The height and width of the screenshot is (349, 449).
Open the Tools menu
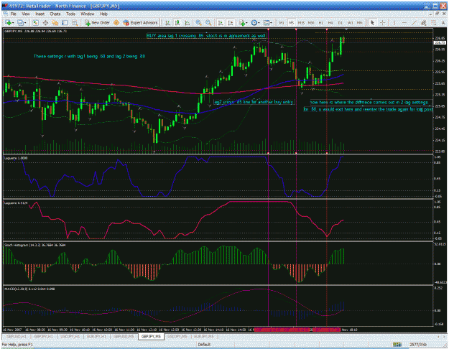[70, 14]
